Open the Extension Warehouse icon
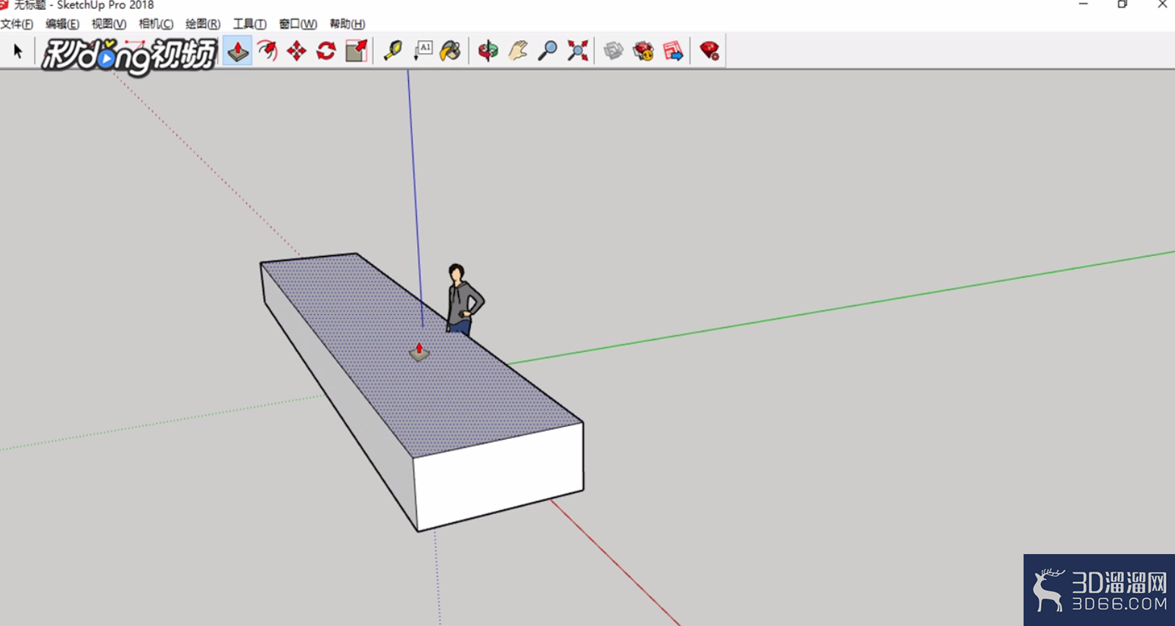Image resolution: width=1175 pixels, height=626 pixels. pos(644,51)
